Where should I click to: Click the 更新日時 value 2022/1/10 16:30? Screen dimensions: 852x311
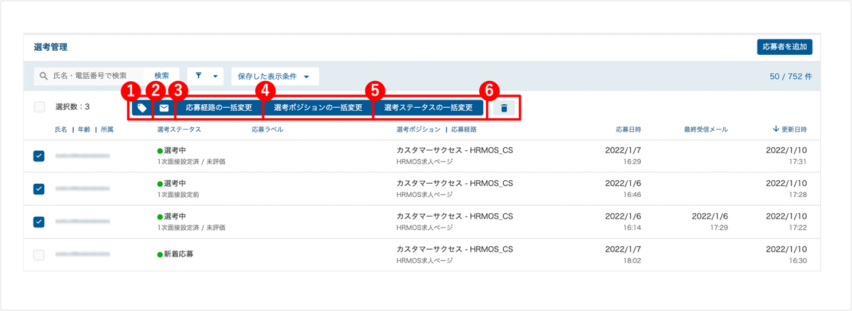pyautogui.click(x=786, y=254)
